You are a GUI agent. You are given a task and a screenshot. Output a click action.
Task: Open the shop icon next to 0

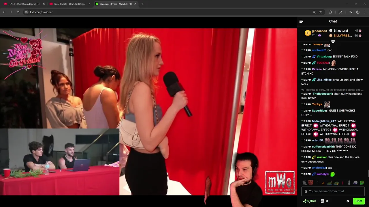click(323, 201)
